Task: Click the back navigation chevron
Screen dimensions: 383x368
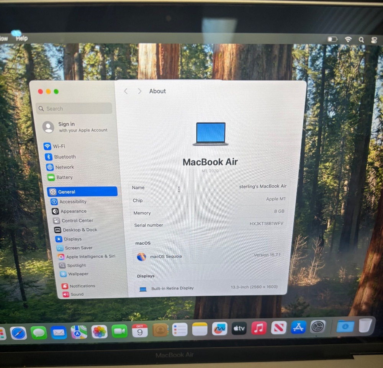Action: [126, 91]
